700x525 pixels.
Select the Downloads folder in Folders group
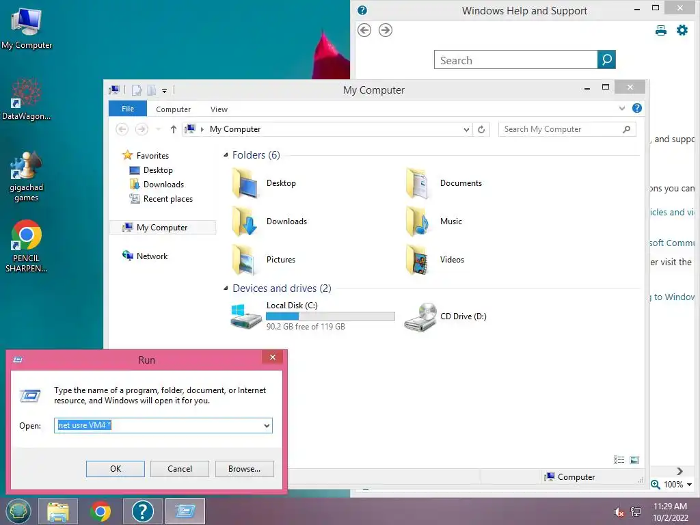click(269, 221)
